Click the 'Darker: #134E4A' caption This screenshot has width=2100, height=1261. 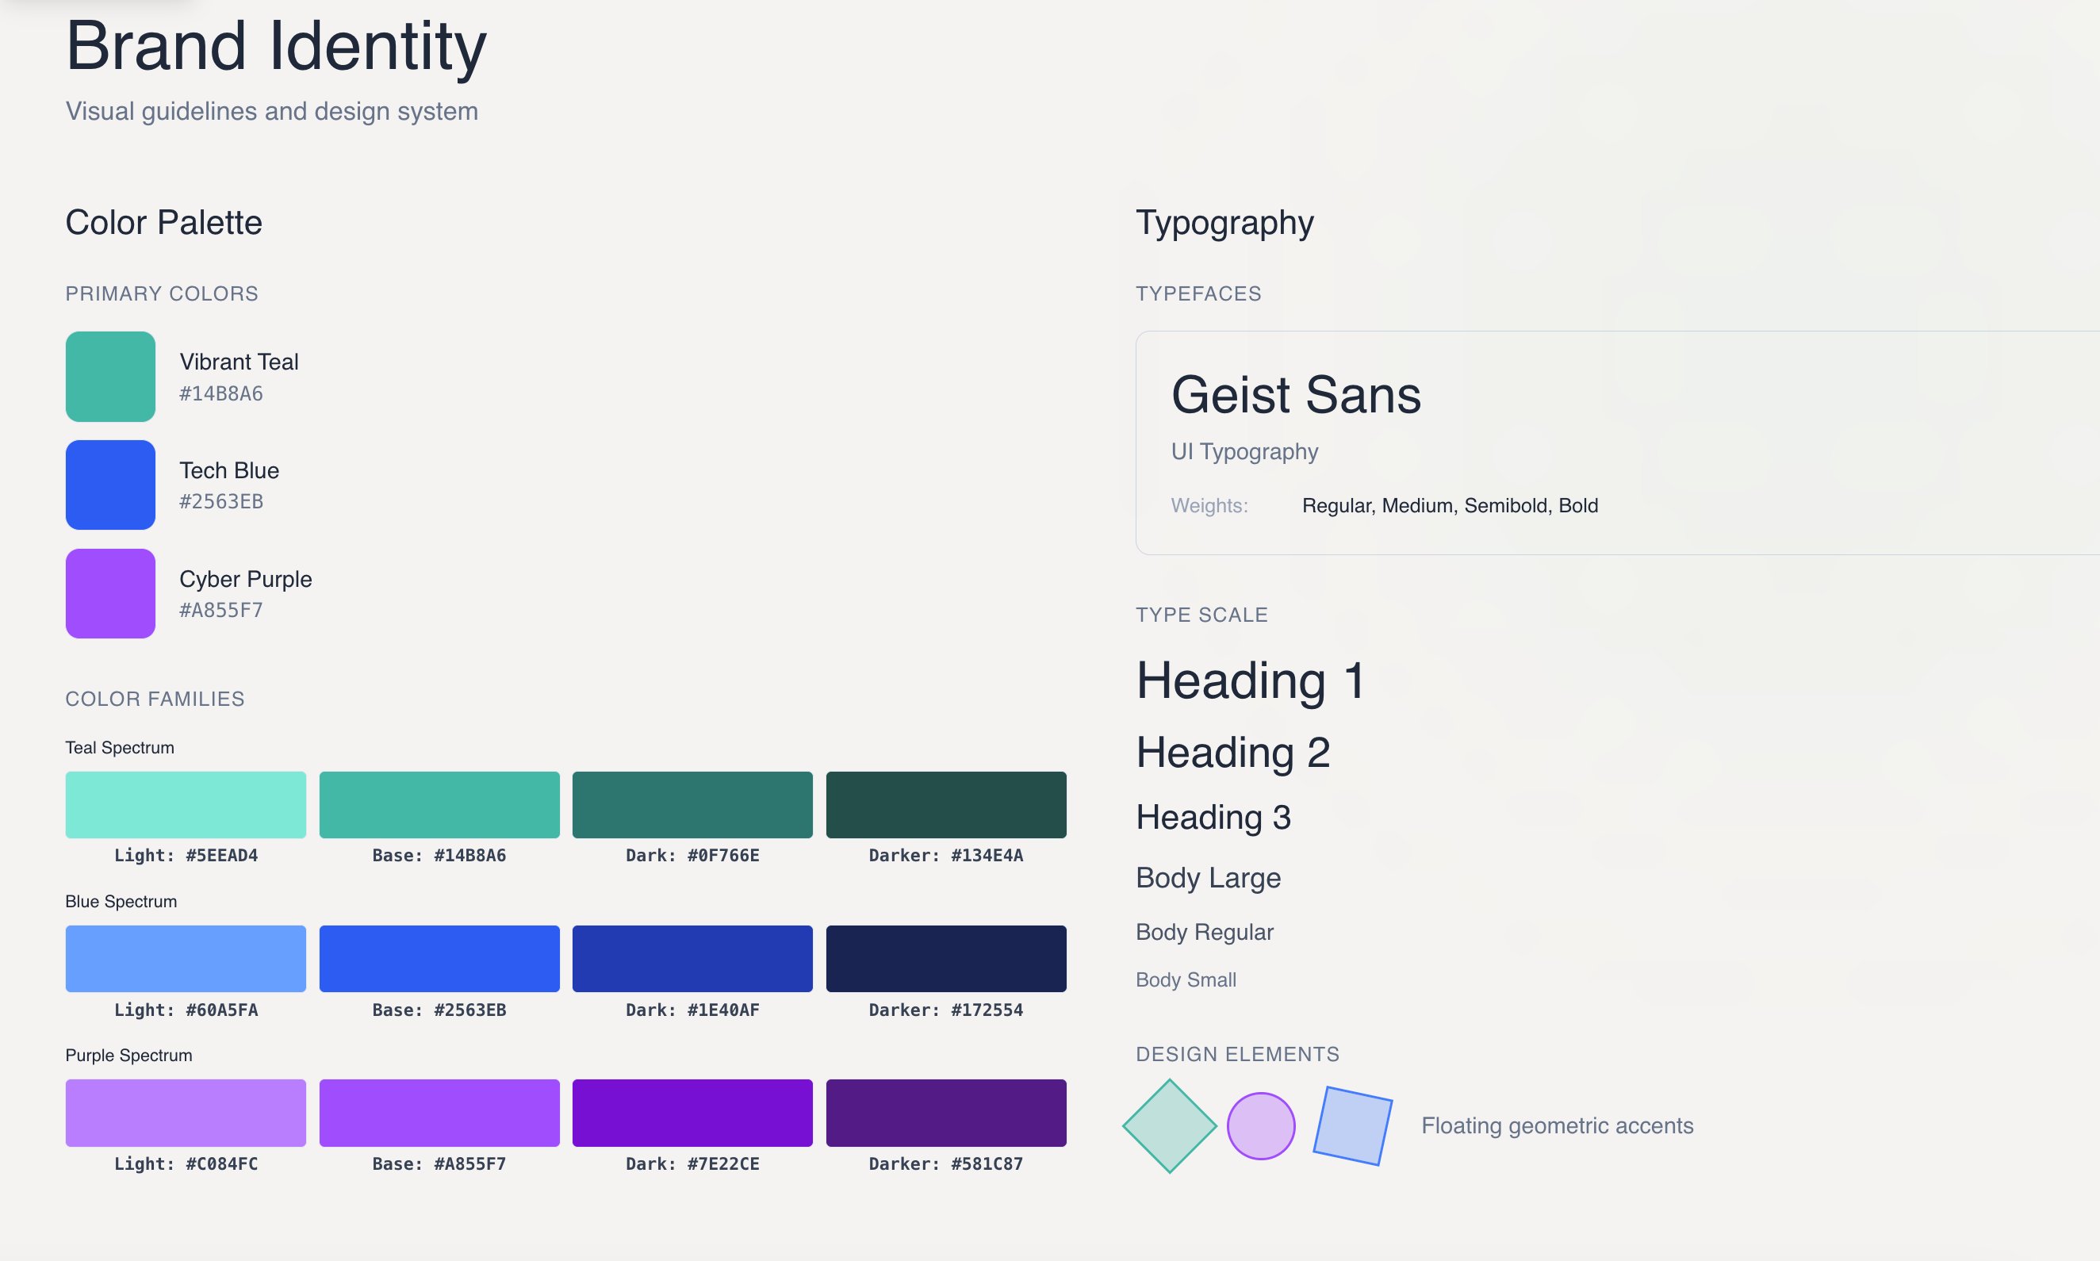point(946,856)
